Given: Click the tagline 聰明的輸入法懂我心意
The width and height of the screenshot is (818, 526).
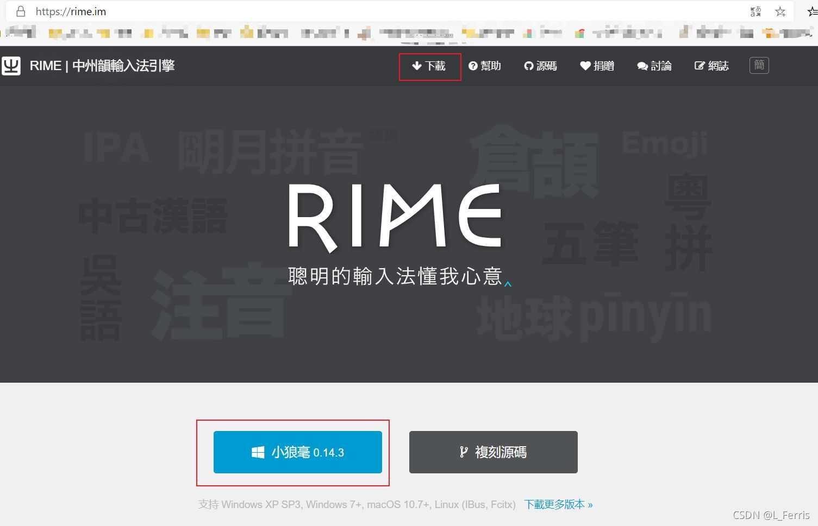Looking at the screenshot, I should pos(395,276).
